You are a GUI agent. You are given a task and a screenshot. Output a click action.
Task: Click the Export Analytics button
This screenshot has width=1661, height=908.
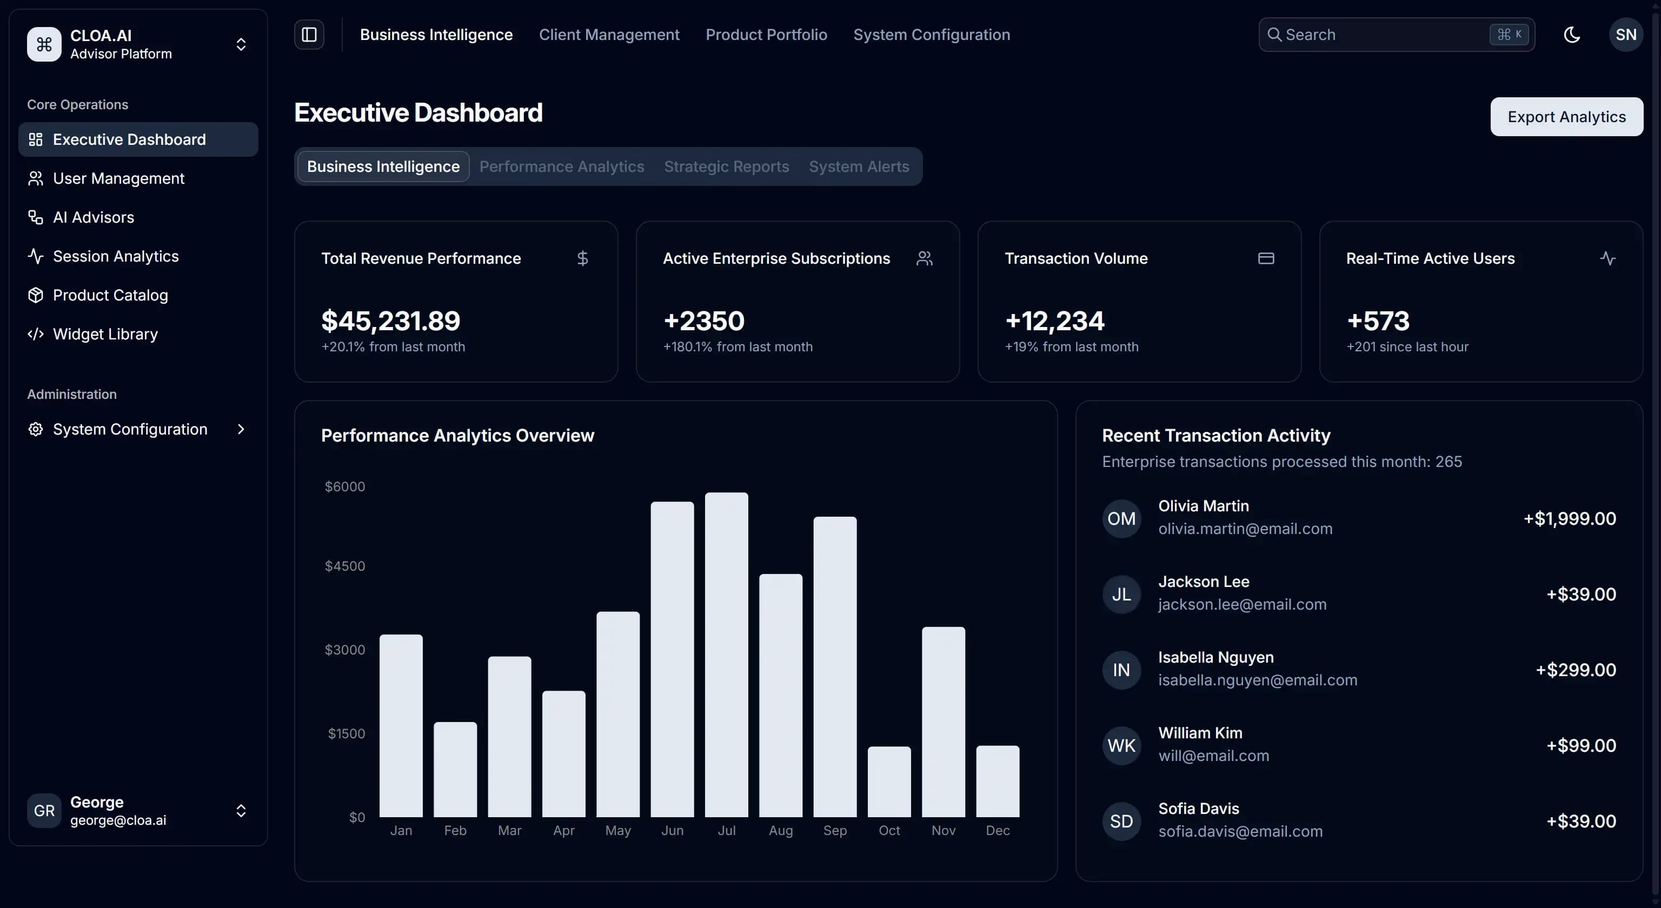1566,117
